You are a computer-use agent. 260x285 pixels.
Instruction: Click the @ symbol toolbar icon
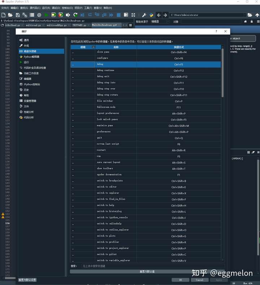(39, 15)
